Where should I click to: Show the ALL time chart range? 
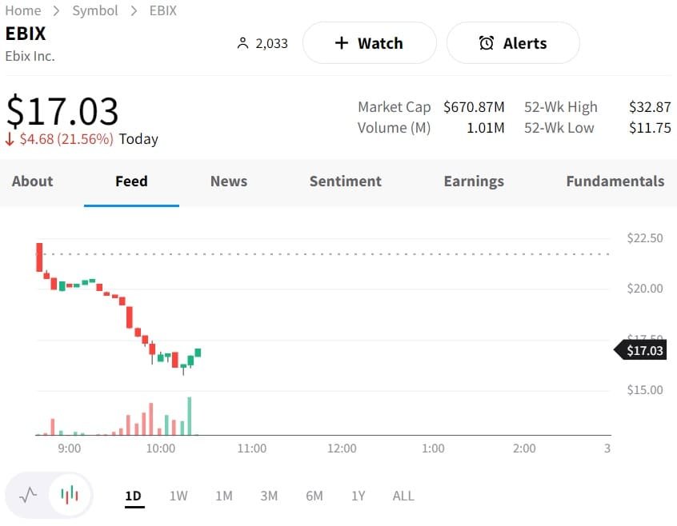403,496
